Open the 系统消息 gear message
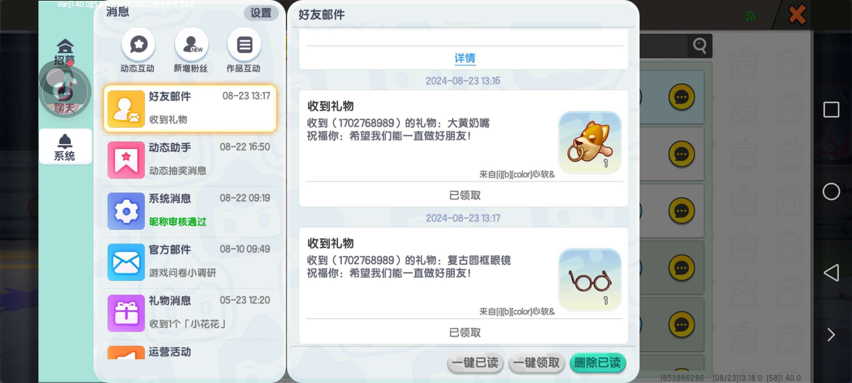Viewport: 852px width, 383px height. [190, 211]
